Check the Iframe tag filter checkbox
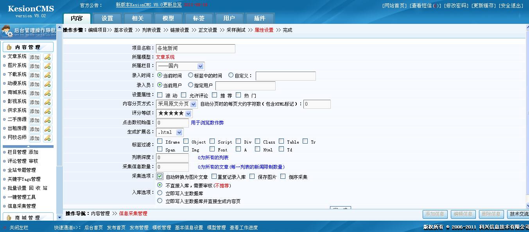Viewport: 529px width, 232px height. click(160, 141)
